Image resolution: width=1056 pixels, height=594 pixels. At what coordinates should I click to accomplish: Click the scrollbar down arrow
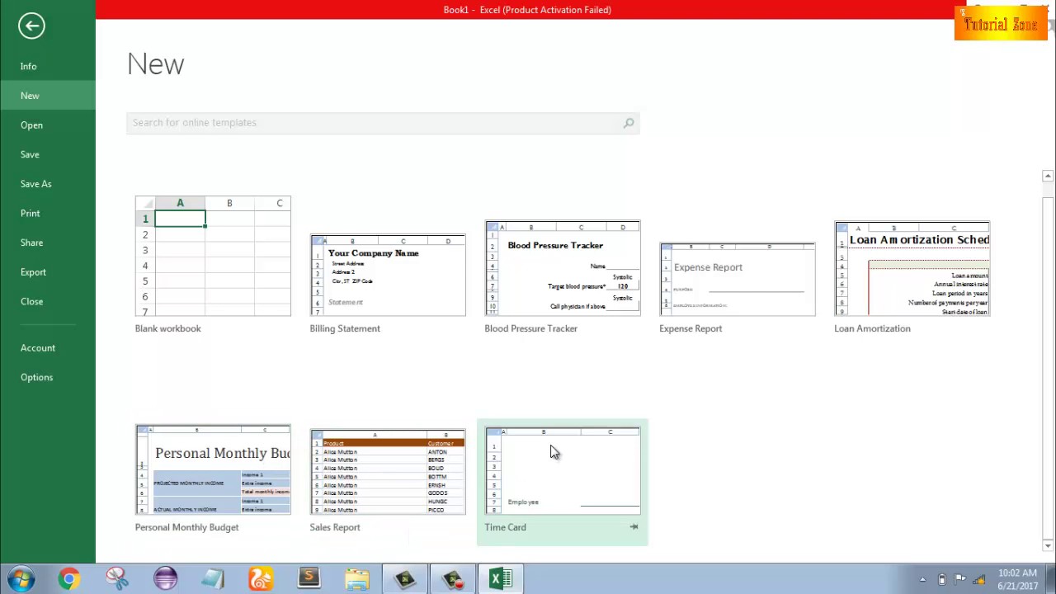tap(1048, 545)
